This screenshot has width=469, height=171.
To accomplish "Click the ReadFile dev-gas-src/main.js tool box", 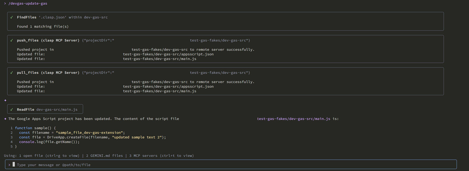I will pos(45,109).
